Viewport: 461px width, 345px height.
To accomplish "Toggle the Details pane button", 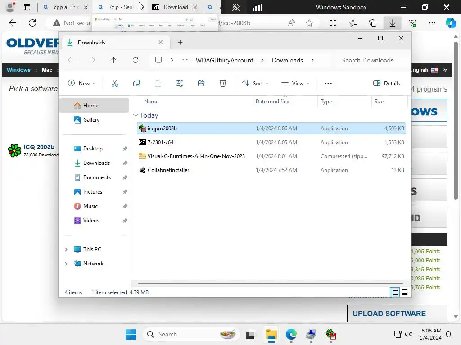I will click(387, 83).
